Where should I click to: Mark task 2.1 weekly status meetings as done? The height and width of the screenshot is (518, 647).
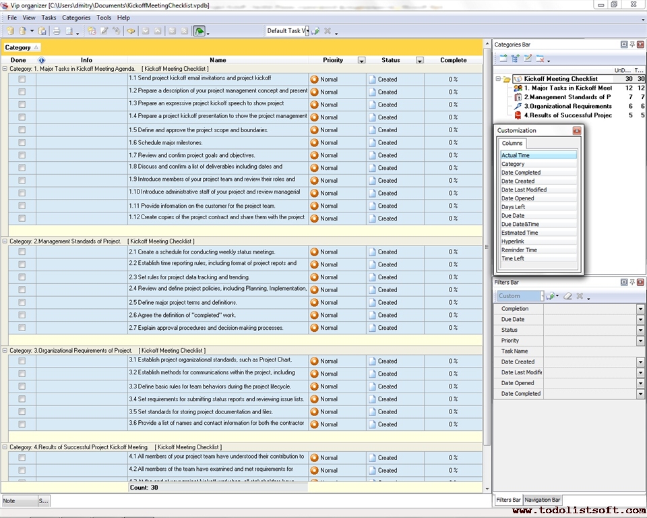(x=22, y=252)
